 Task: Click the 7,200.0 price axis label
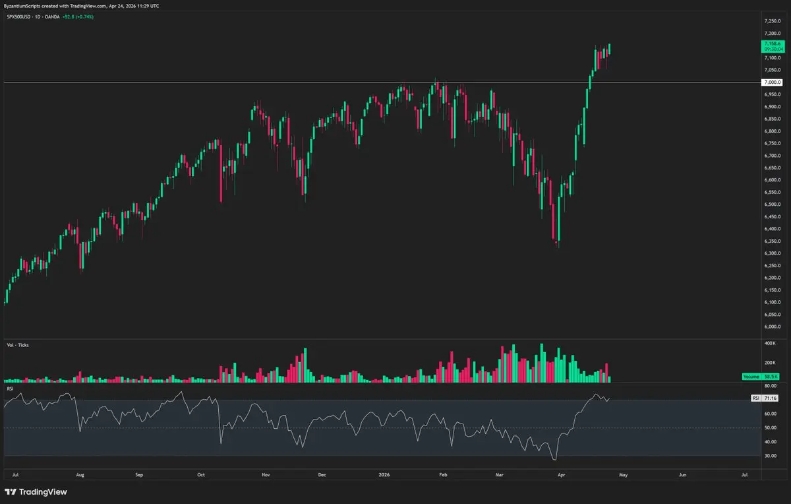(x=773, y=33)
